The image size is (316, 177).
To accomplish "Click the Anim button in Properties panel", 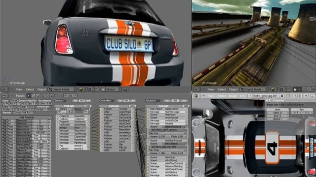I will 277,110.
